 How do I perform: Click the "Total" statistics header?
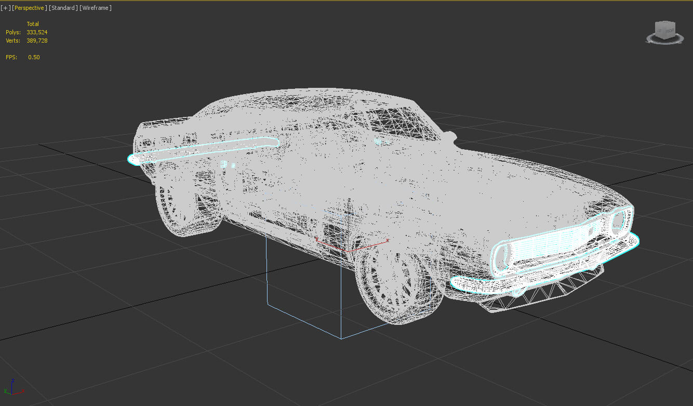point(33,24)
